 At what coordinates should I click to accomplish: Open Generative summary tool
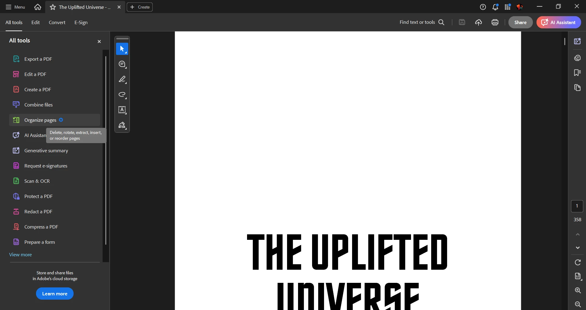[x=55, y=150]
